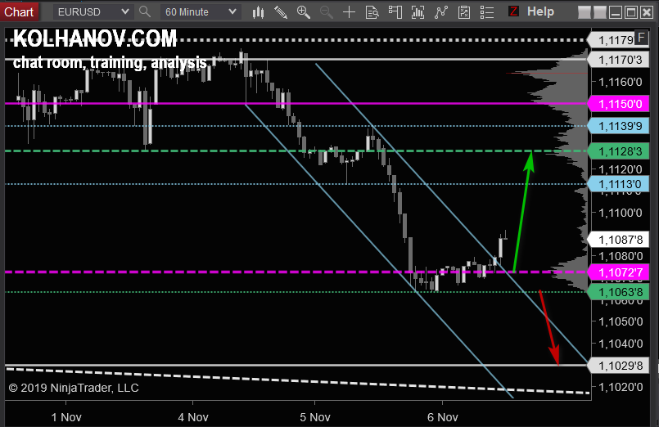Open the Help menu
The image size is (659, 427).
click(540, 11)
